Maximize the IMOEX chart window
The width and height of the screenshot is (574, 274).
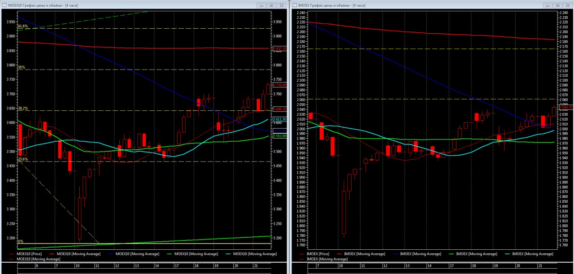click(557, 5)
